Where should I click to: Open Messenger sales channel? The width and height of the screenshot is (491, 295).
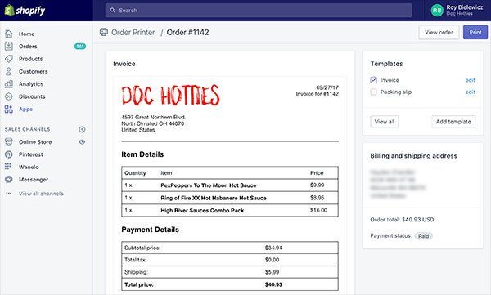click(34, 179)
